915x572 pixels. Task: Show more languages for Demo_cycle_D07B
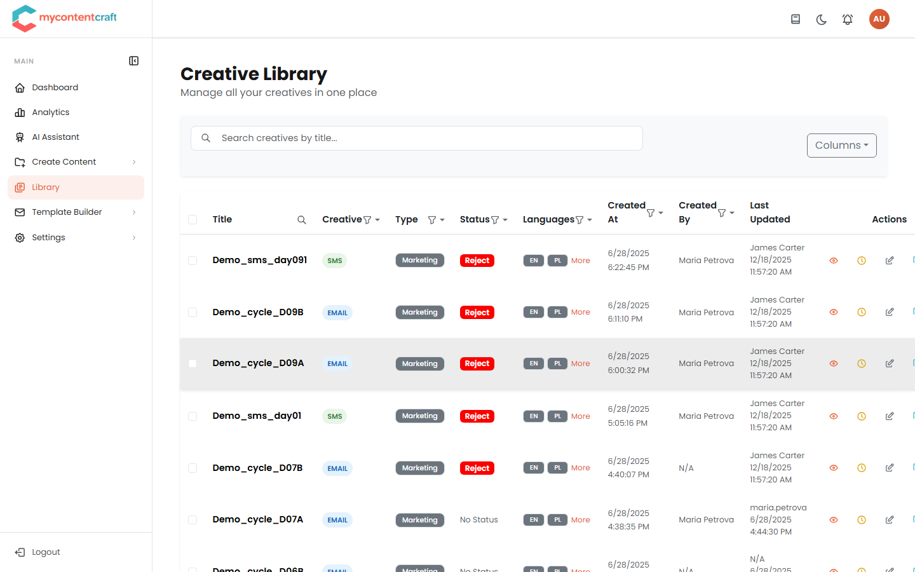(581, 468)
